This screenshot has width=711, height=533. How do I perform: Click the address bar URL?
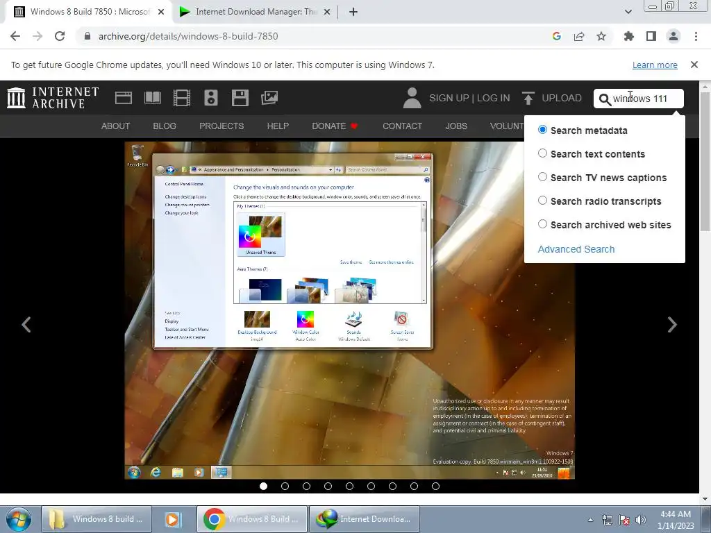188,36
